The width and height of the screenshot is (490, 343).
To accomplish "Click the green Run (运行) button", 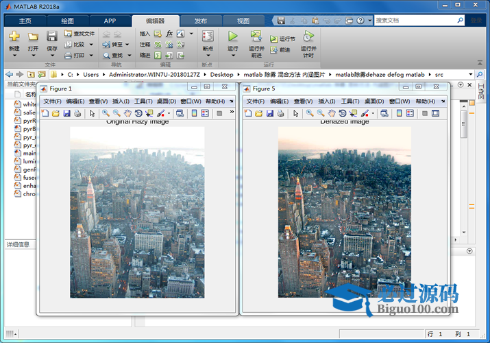I will pos(232,36).
